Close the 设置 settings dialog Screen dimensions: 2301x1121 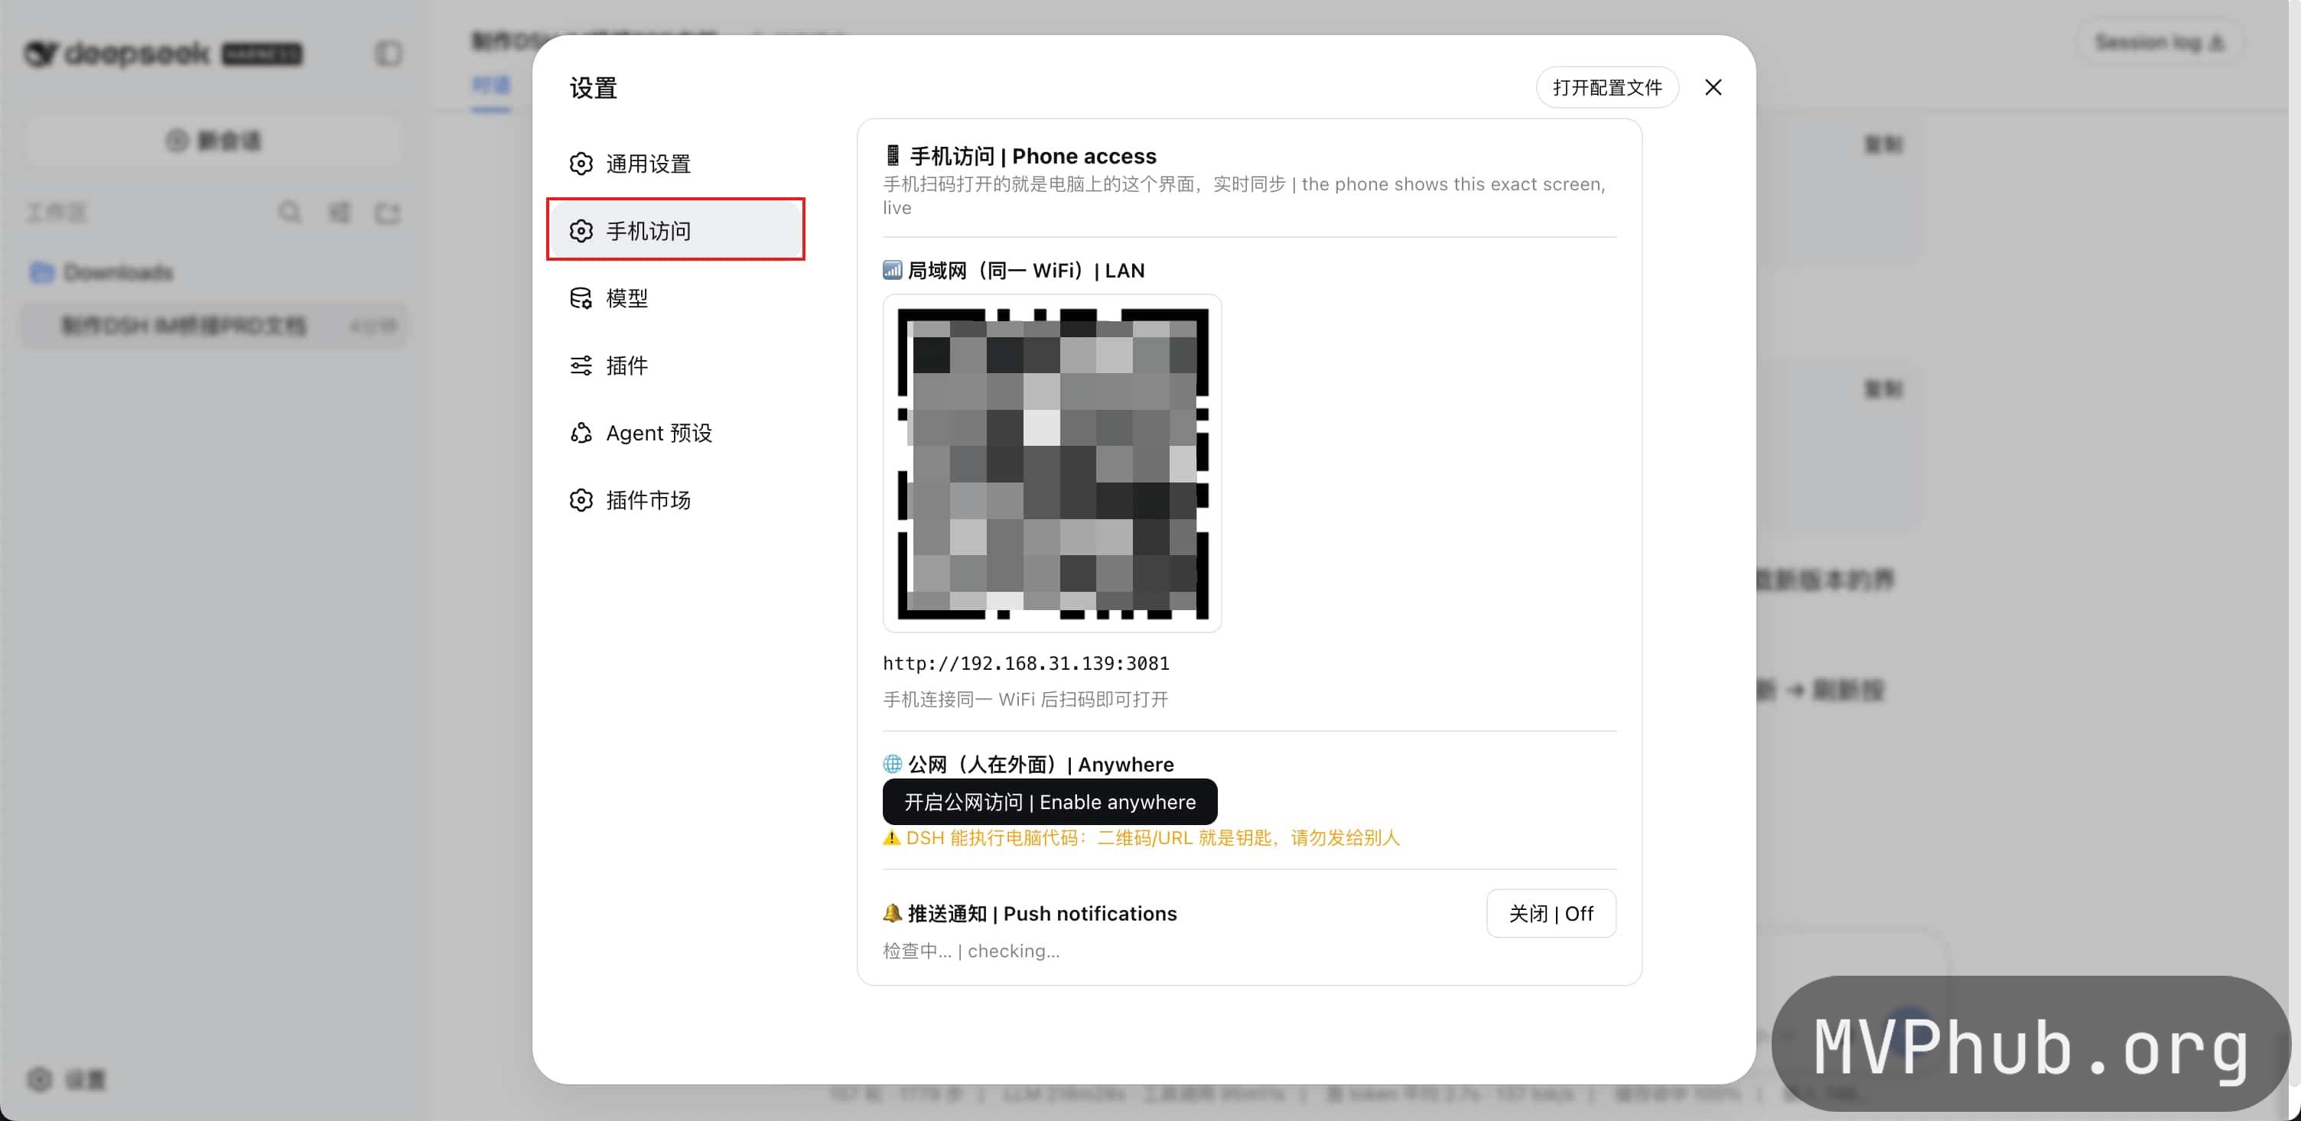pos(1712,87)
